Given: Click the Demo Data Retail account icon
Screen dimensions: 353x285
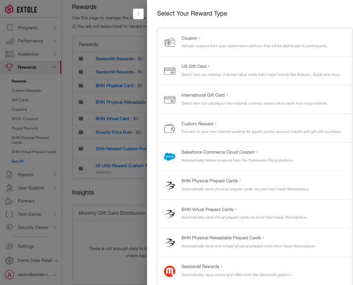Looking at the screenshot, I should click(9, 261).
